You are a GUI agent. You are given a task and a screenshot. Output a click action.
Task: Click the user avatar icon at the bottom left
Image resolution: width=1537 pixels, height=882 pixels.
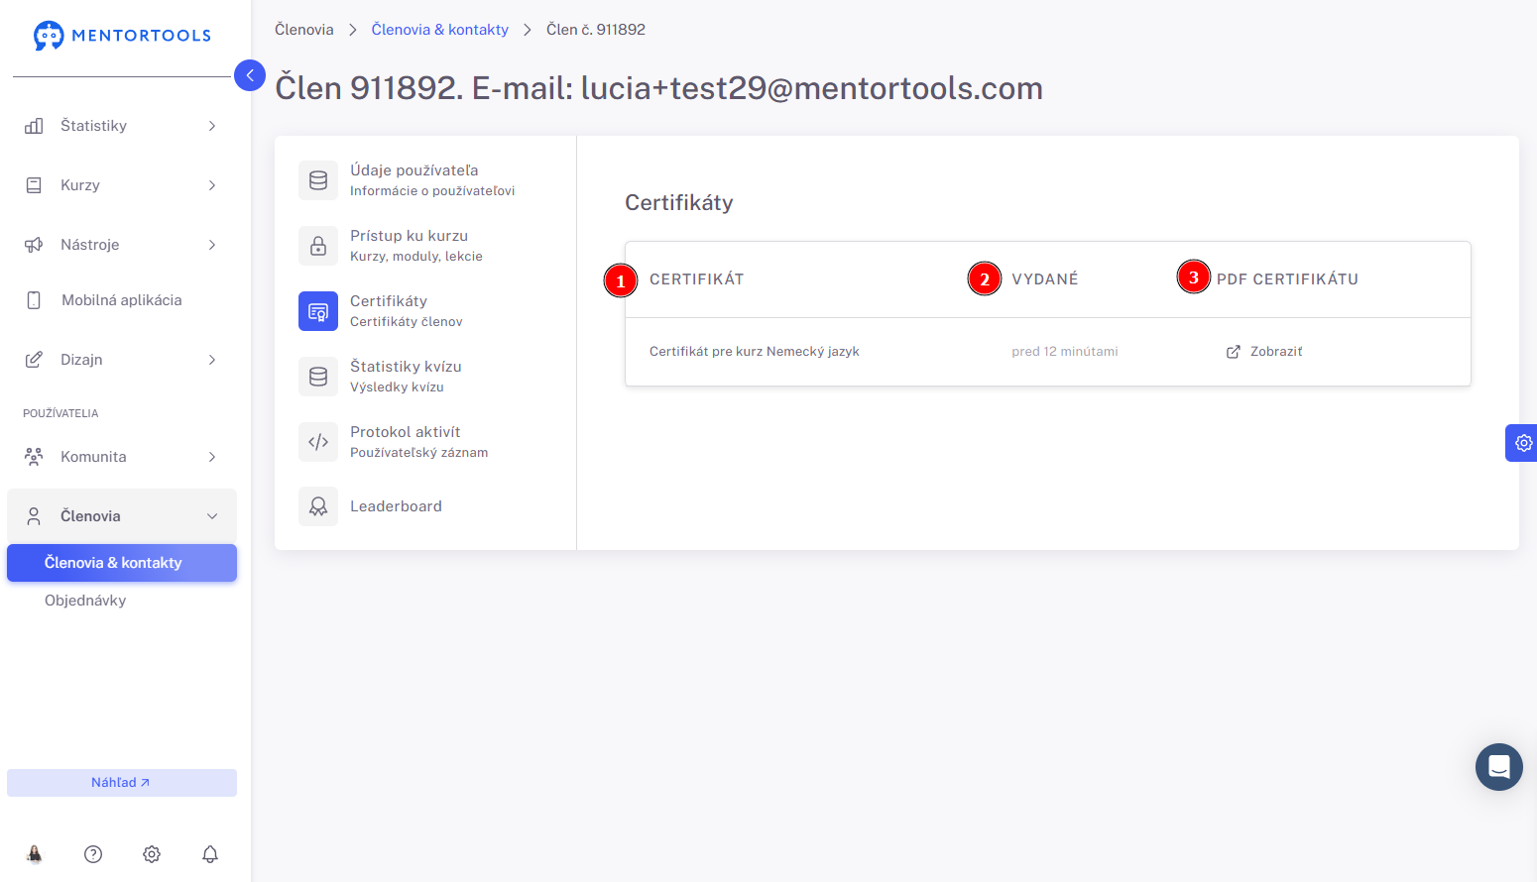coord(35,854)
